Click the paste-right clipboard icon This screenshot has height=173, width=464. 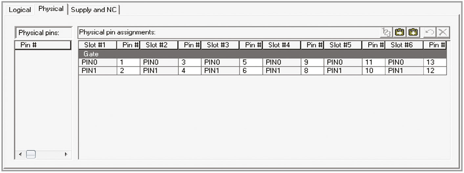(399, 32)
